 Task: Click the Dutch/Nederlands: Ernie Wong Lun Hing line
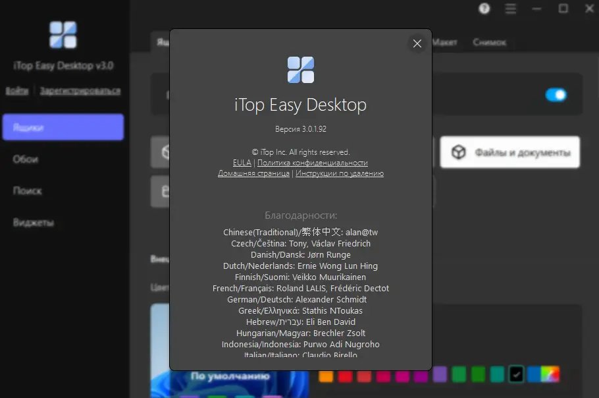click(x=300, y=266)
